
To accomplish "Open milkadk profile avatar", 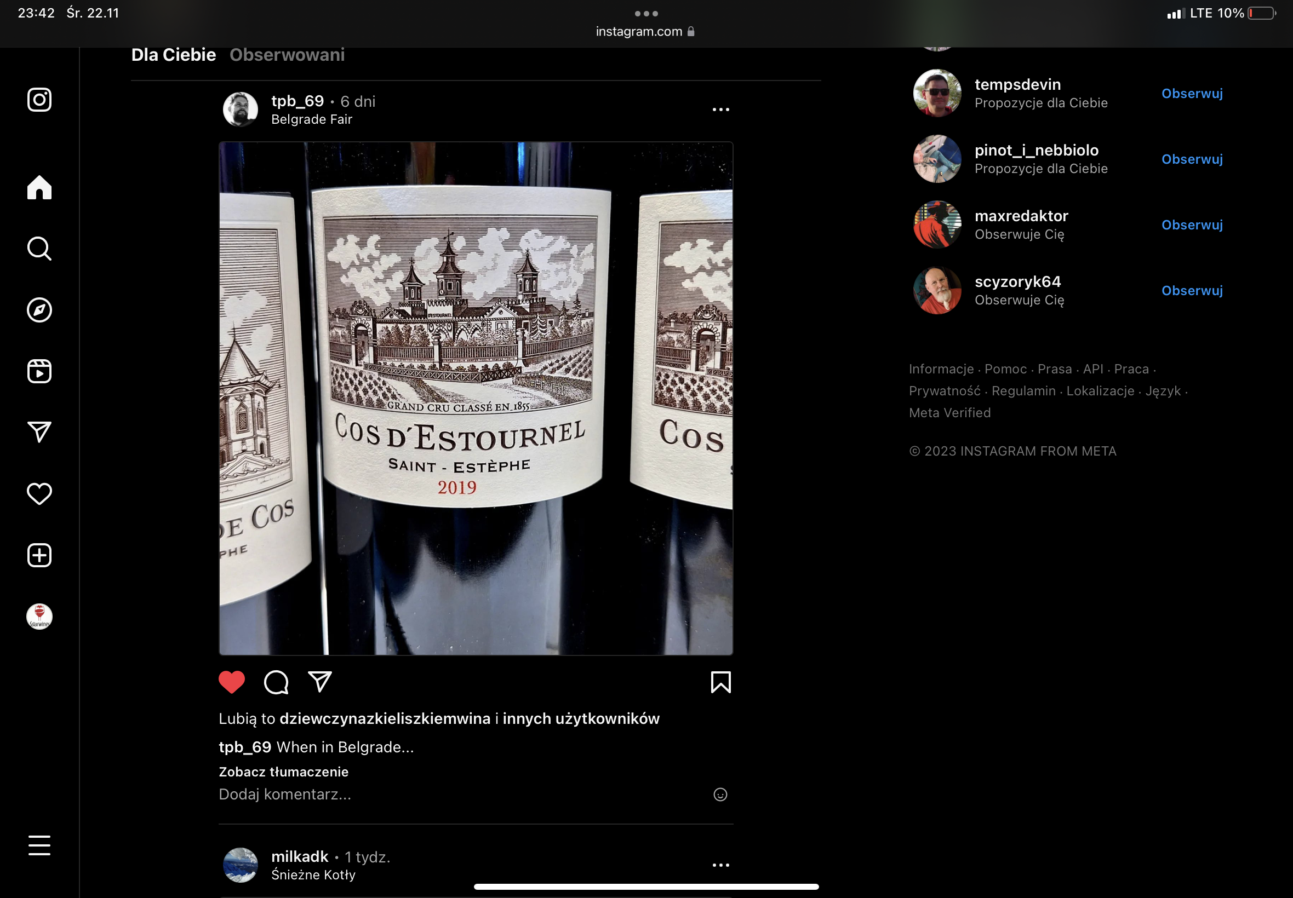I will click(x=241, y=865).
